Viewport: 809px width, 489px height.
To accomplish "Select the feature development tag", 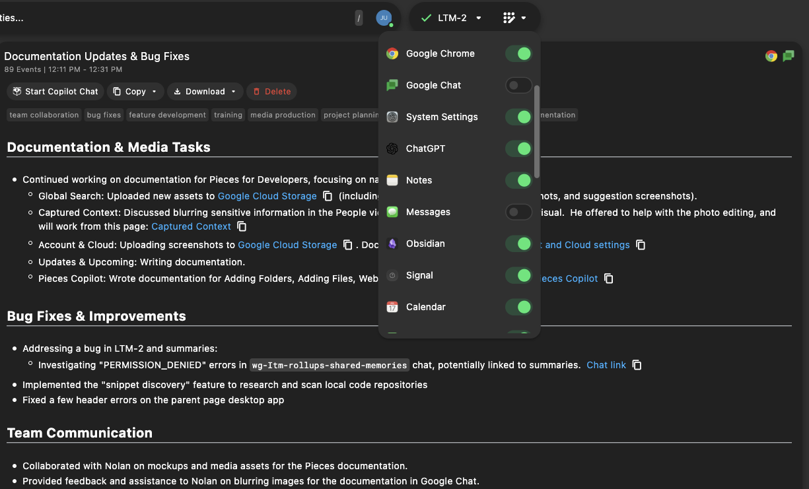I will [x=168, y=115].
